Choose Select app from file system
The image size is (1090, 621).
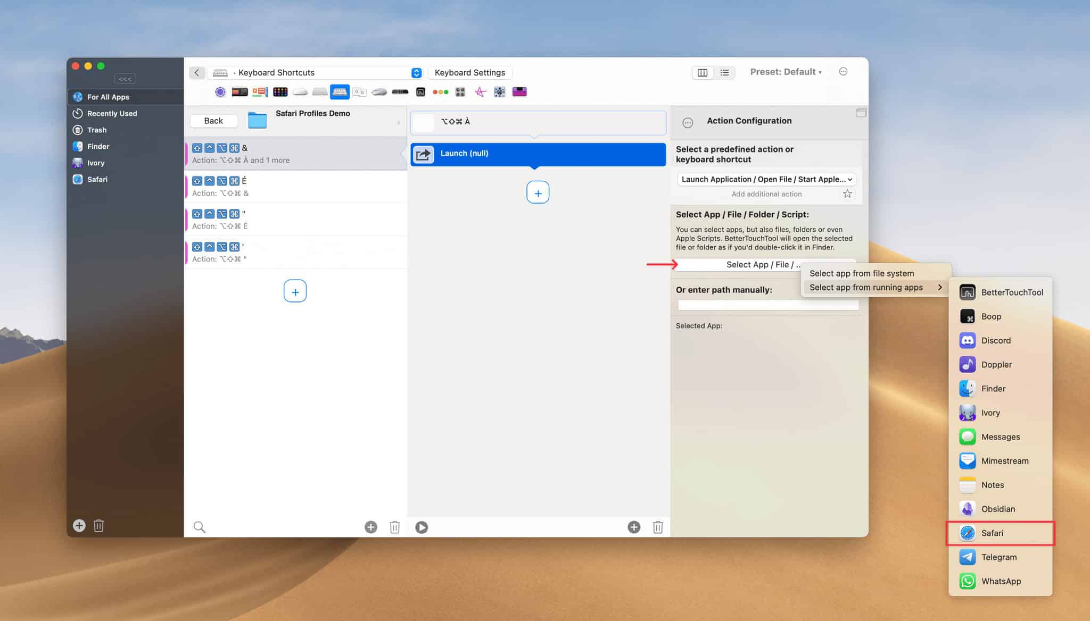click(876, 273)
